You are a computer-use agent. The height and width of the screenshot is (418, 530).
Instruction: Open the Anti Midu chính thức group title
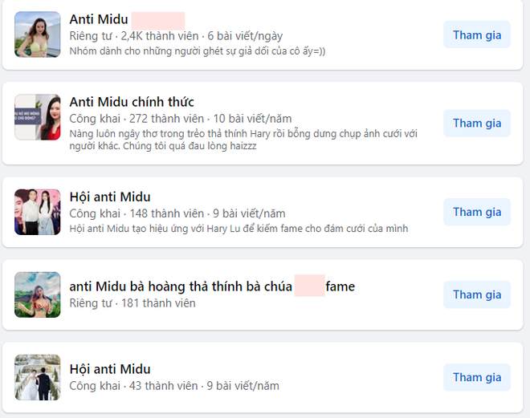point(132,102)
